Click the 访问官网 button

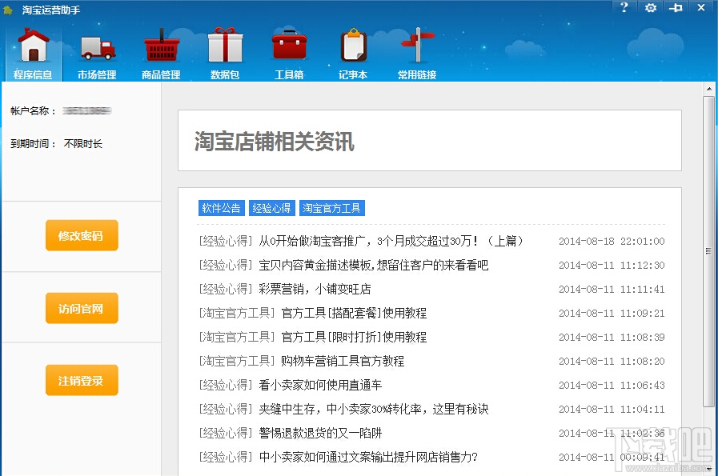[82, 309]
